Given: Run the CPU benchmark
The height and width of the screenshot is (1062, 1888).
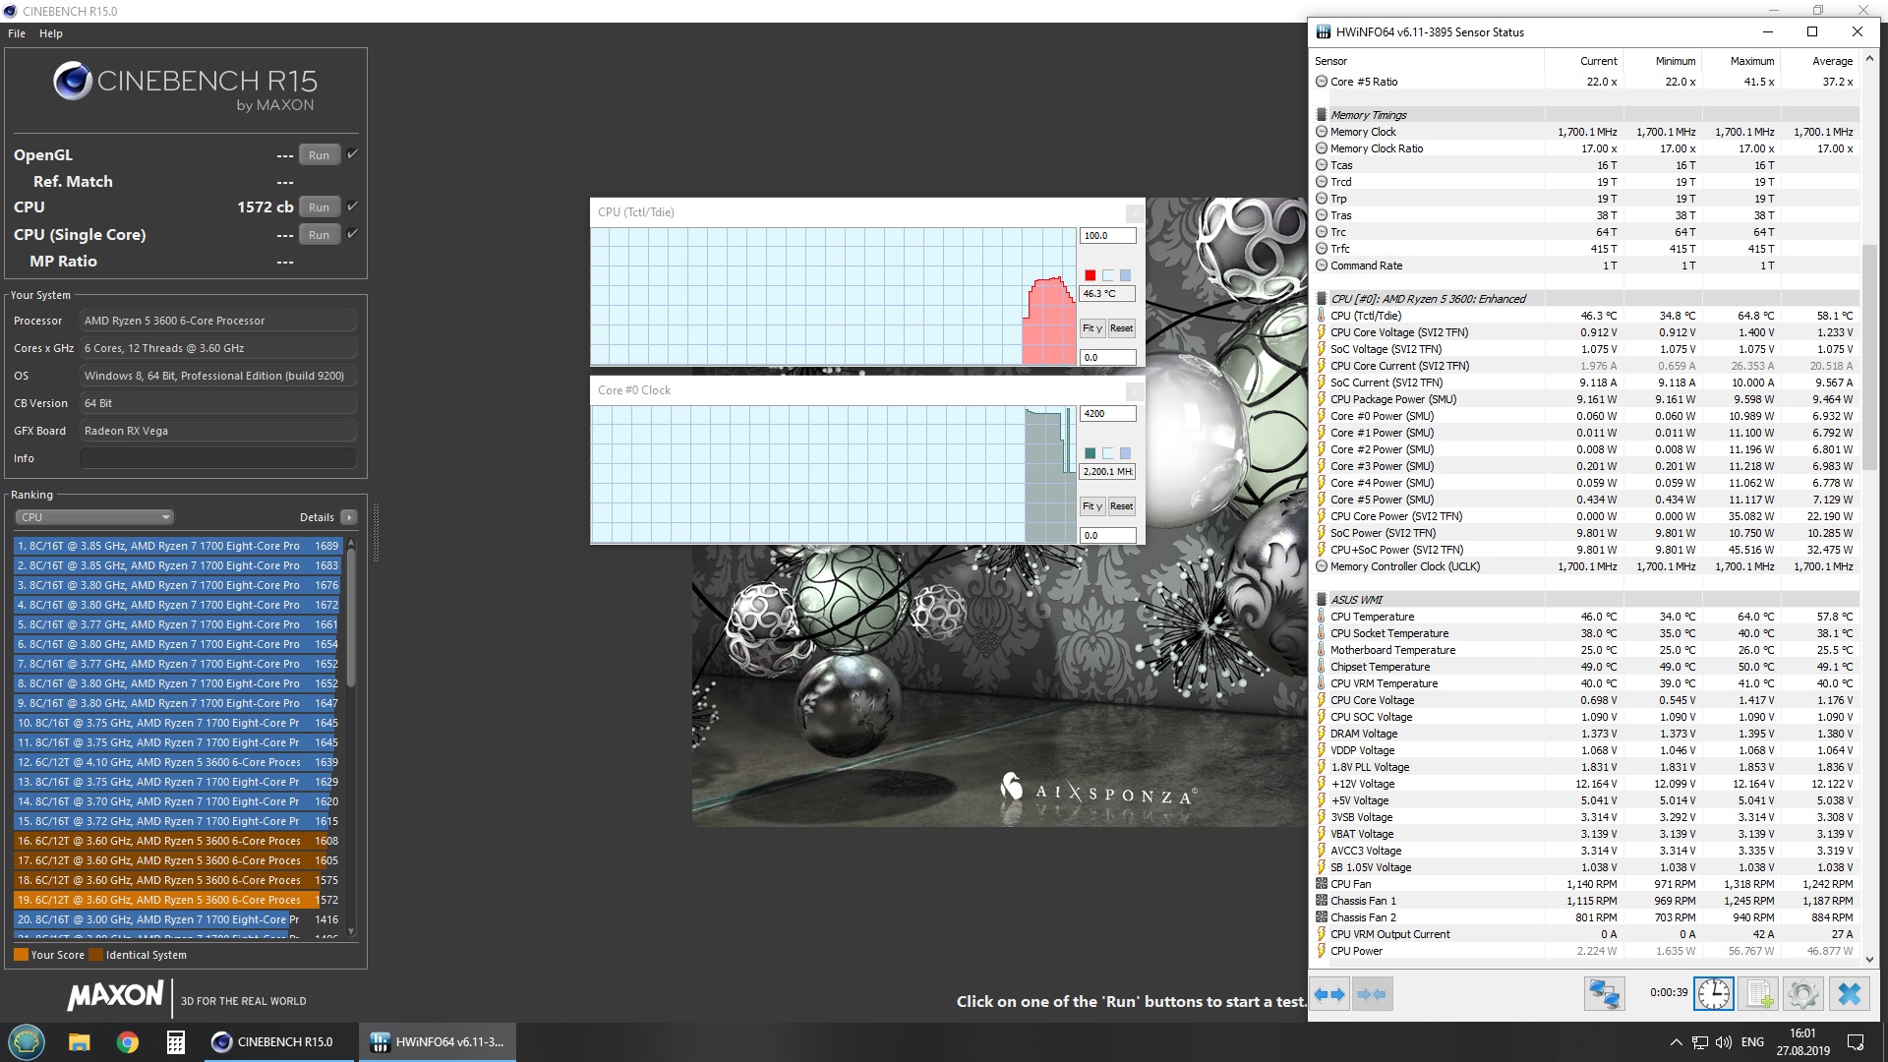Looking at the screenshot, I should click(319, 207).
